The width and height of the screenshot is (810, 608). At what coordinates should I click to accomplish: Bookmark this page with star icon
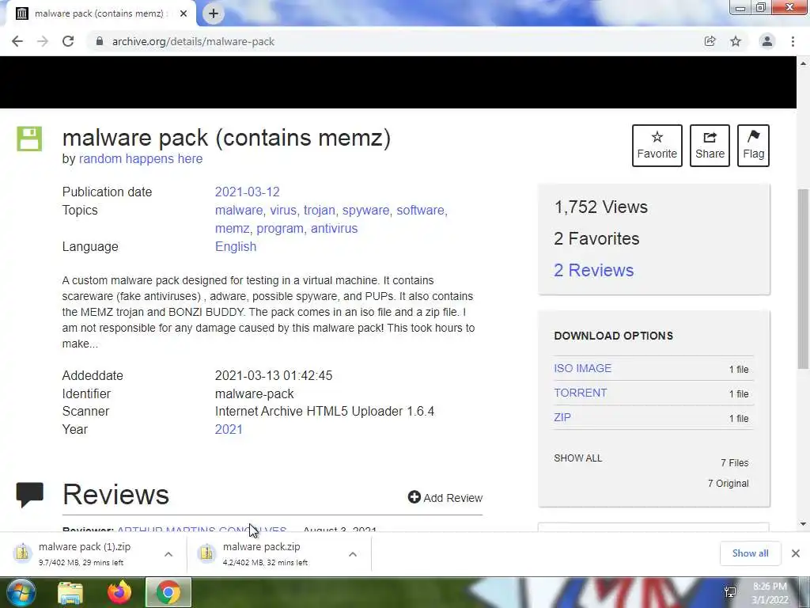click(736, 41)
